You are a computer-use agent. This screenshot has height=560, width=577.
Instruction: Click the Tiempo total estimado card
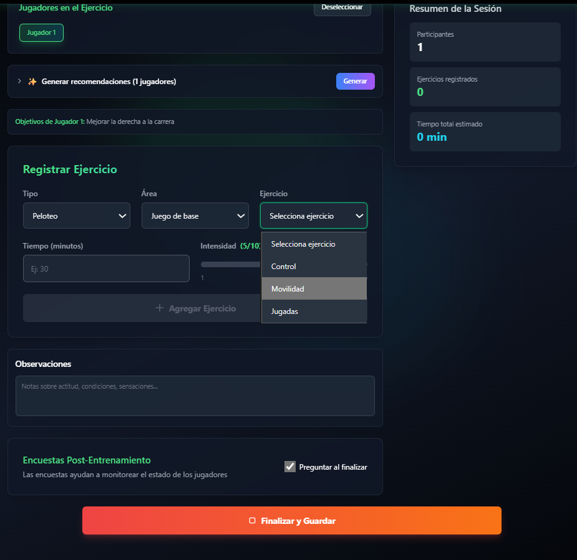point(485,131)
